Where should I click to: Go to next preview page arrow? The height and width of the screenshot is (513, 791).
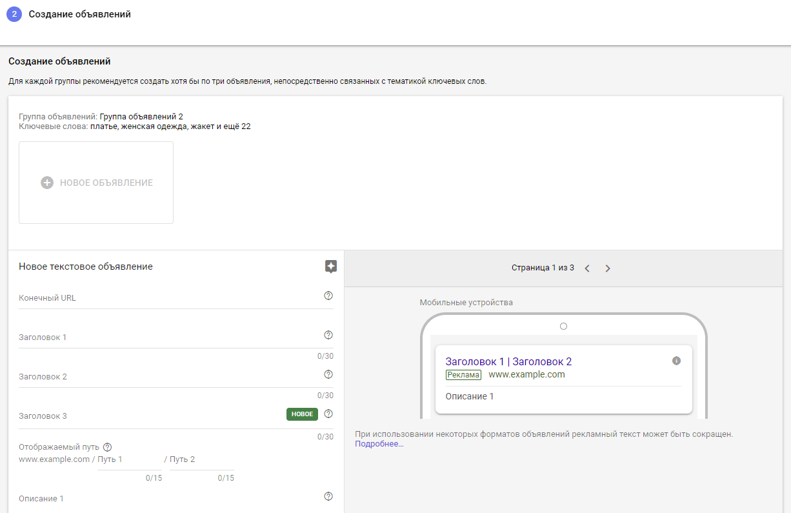point(607,268)
